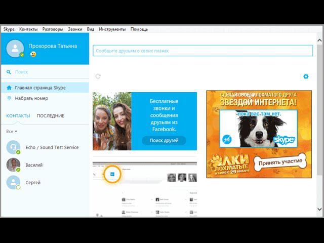Click the mood message field Сообщите друзьям

[202, 51]
